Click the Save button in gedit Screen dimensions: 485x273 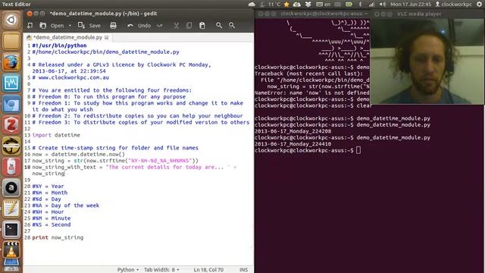(89, 25)
